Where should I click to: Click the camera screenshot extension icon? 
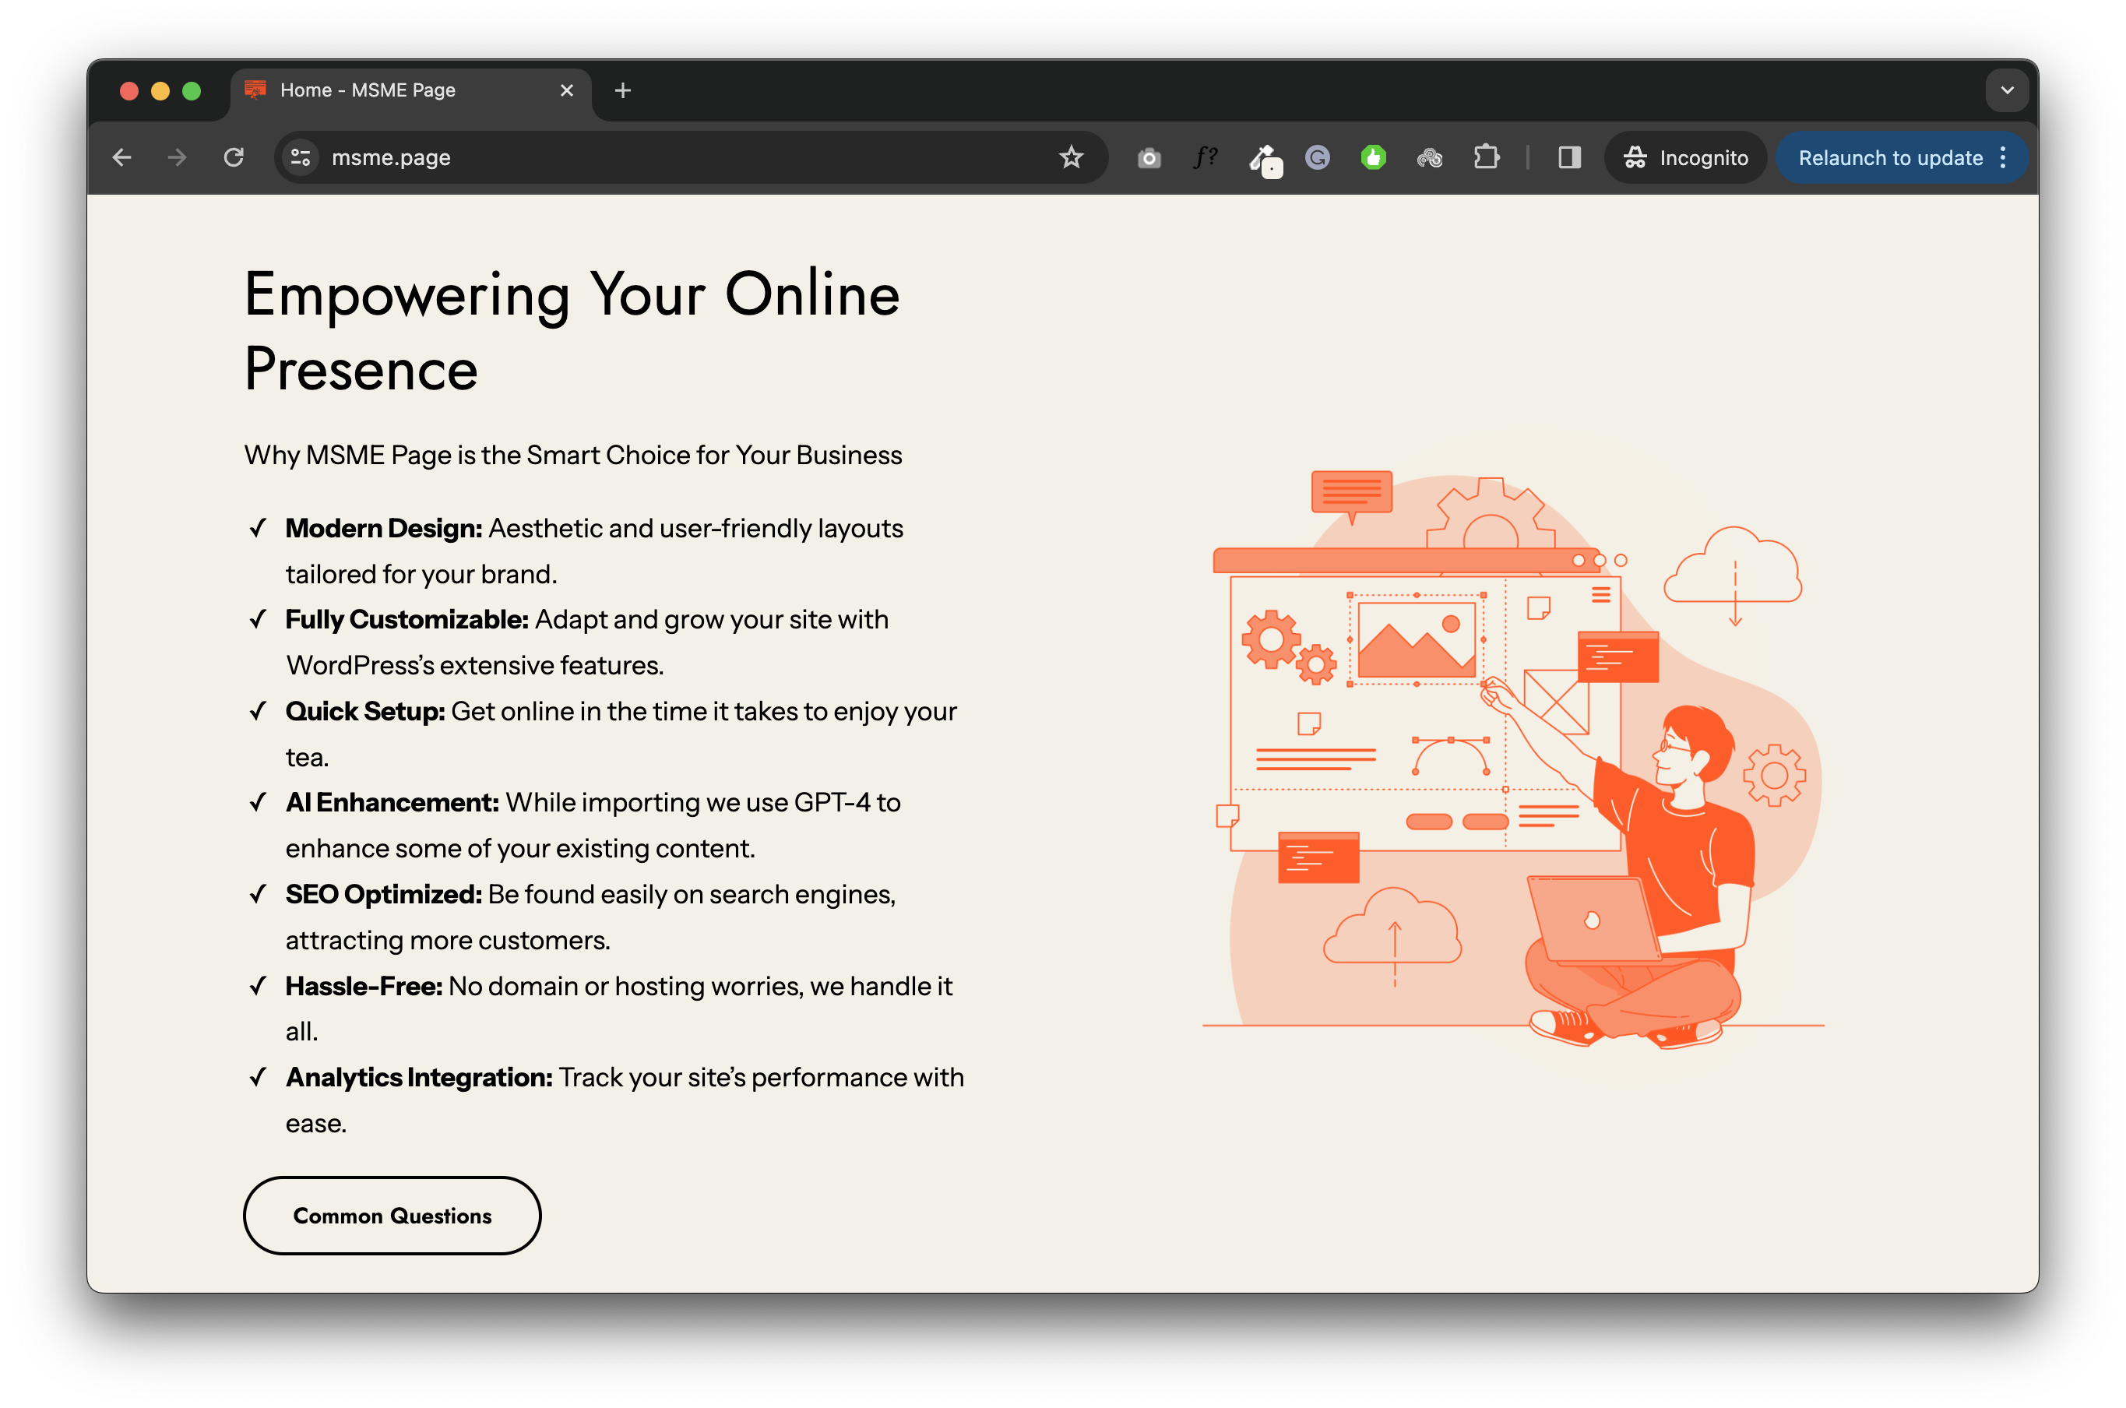(x=1149, y=158)
